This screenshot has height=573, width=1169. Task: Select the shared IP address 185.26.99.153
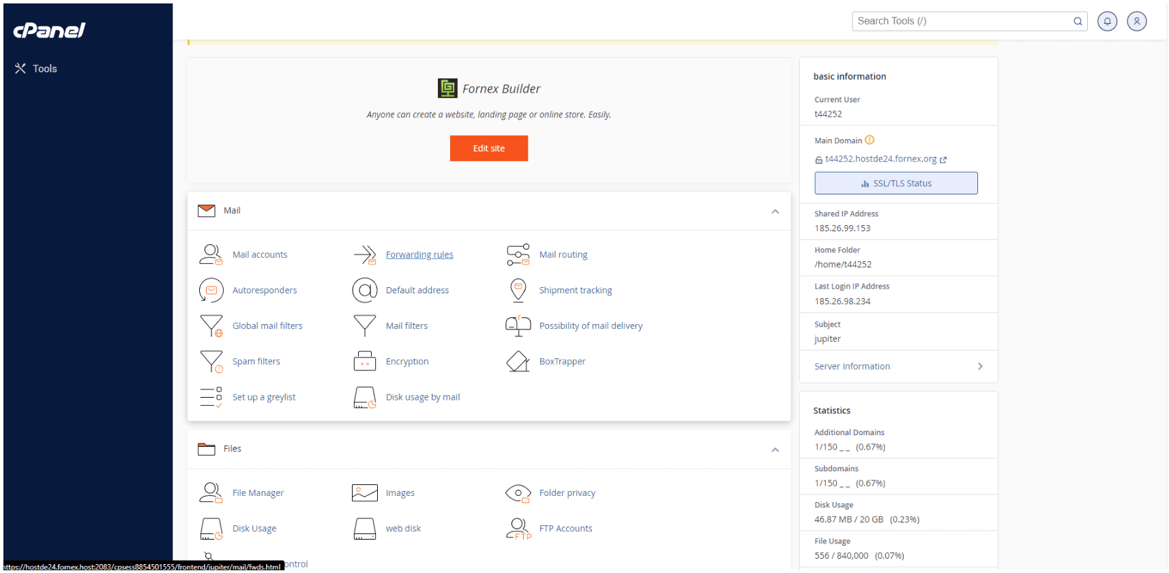point(842,229)
